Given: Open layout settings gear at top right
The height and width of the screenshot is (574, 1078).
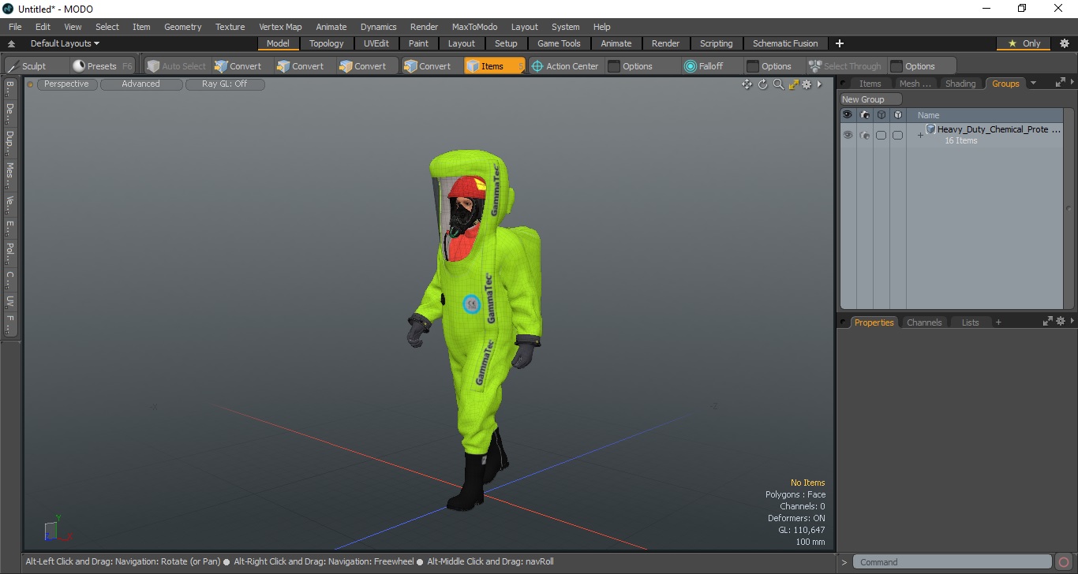Looking at the screenshot, I should point(1065,43).
